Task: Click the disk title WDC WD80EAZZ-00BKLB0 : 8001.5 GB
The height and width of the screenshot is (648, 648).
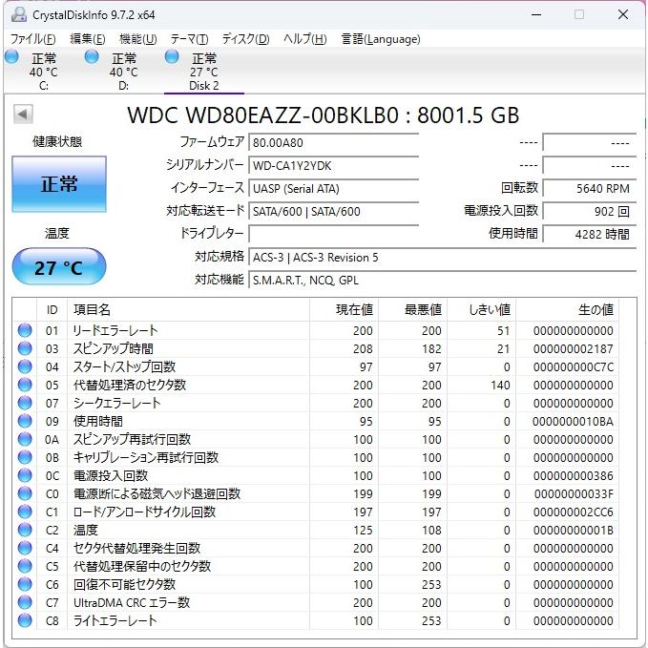Action: (324, 115)
